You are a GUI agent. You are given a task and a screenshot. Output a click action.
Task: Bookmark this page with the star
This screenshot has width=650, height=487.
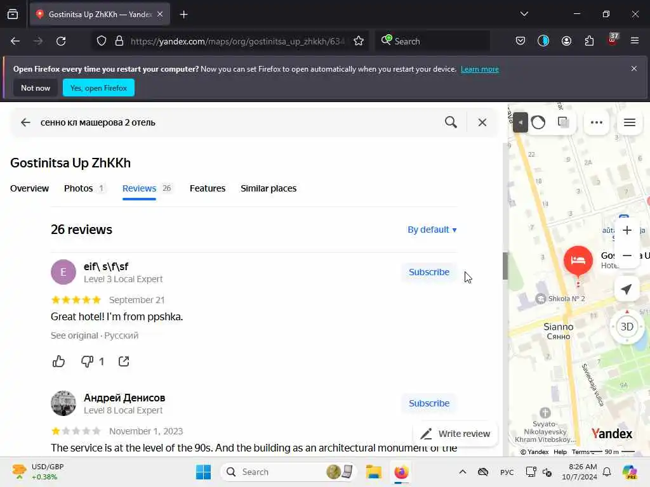(x=359, y=41)
